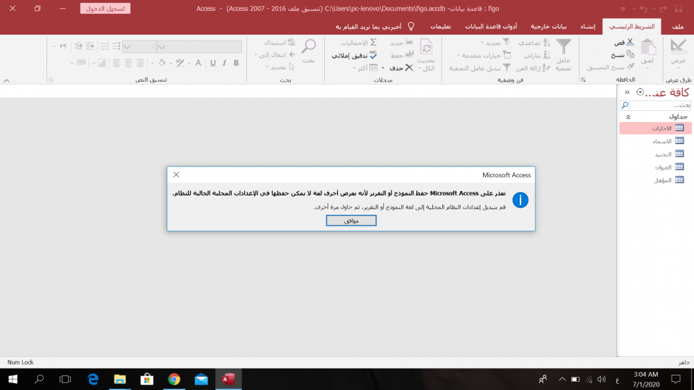
Task: Open the Select (تحديد) dropdown in Find group
Action: [280, 67]
